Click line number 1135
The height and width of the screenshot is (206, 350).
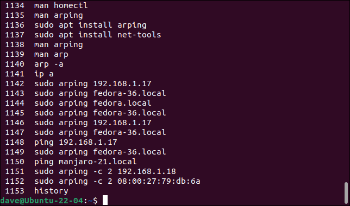[x=15, y=15]
